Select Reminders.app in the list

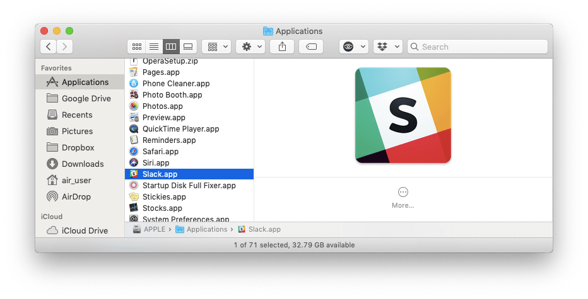(189, 140)
